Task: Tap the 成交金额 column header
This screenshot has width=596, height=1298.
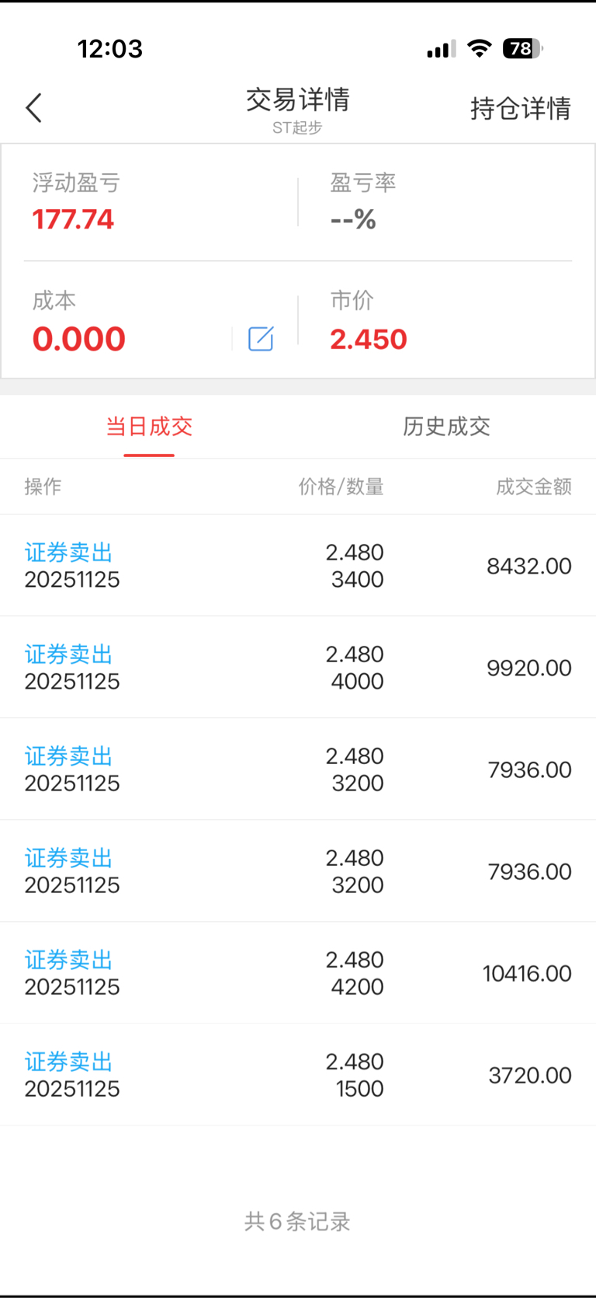Action: coord(534,487)
